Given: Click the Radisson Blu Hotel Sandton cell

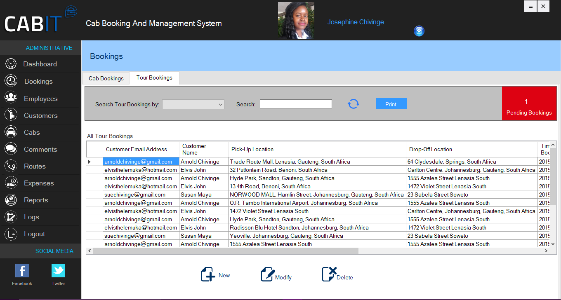Looking at the screenshot, I should click(317, 227).
